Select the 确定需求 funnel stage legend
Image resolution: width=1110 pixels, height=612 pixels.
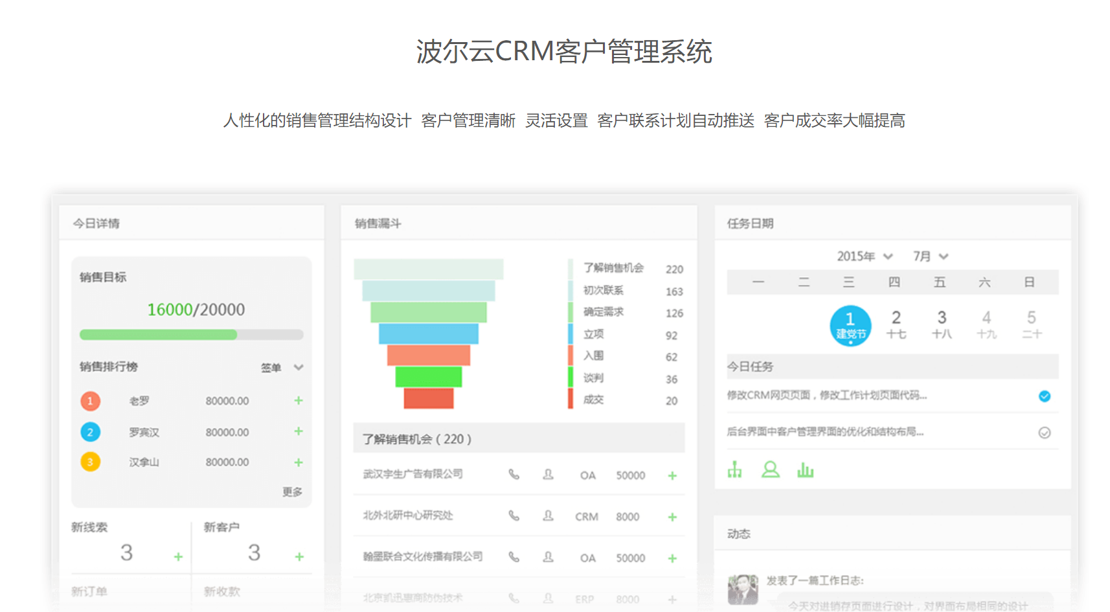(603, 312)
